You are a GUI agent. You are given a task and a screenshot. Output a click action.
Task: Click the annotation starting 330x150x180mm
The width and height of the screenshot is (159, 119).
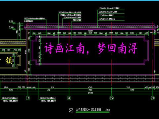109,8
